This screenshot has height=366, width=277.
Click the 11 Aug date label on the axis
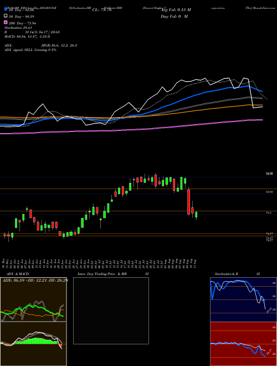click(196, 263)
